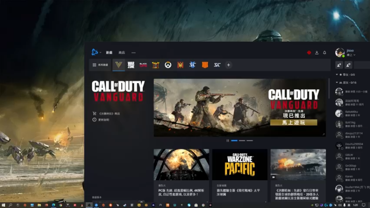Select friend douyu213114
This screenshot has height=208, width=370.
tap(351, 135)
